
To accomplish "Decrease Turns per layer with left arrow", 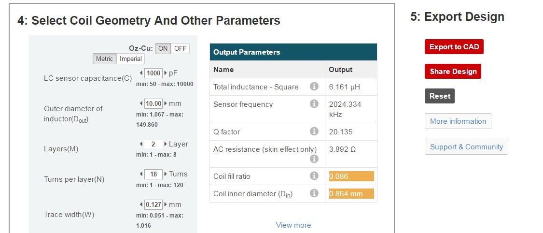I will click(141, 174).
